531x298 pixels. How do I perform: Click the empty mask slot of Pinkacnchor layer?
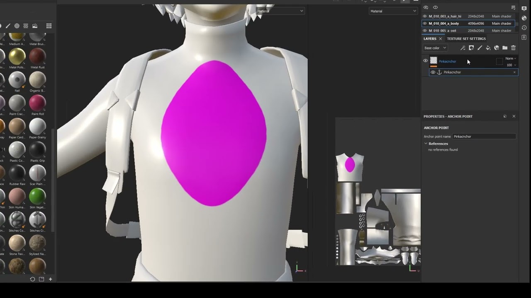499,61
